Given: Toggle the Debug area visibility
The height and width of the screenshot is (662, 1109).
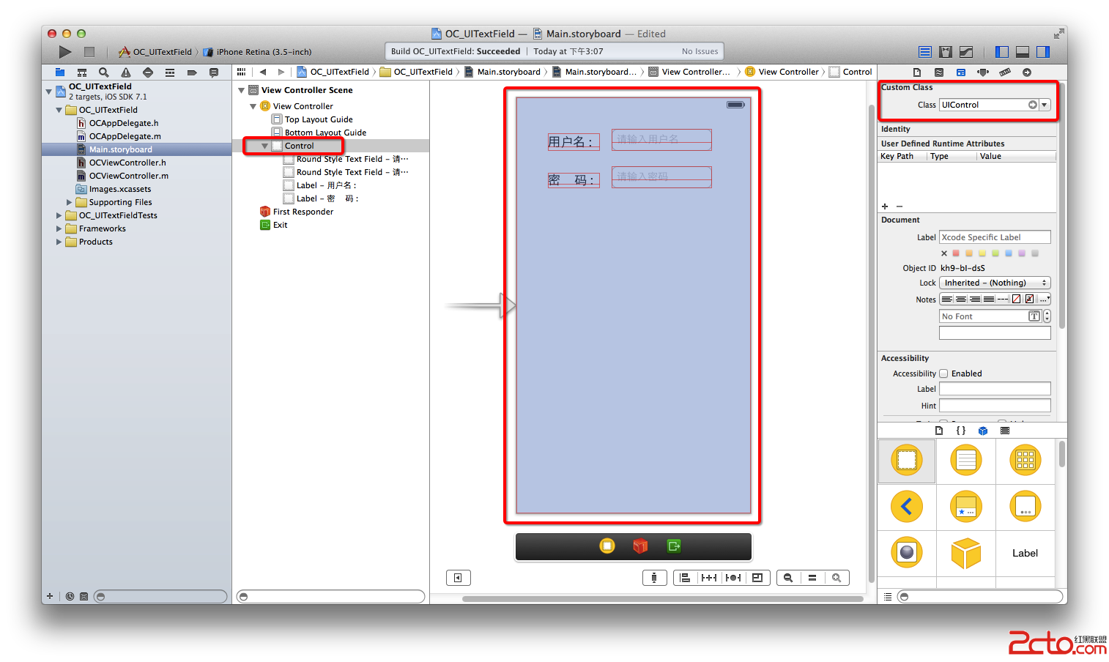Looking at the screenshot, I should [x=1023, y=52].
